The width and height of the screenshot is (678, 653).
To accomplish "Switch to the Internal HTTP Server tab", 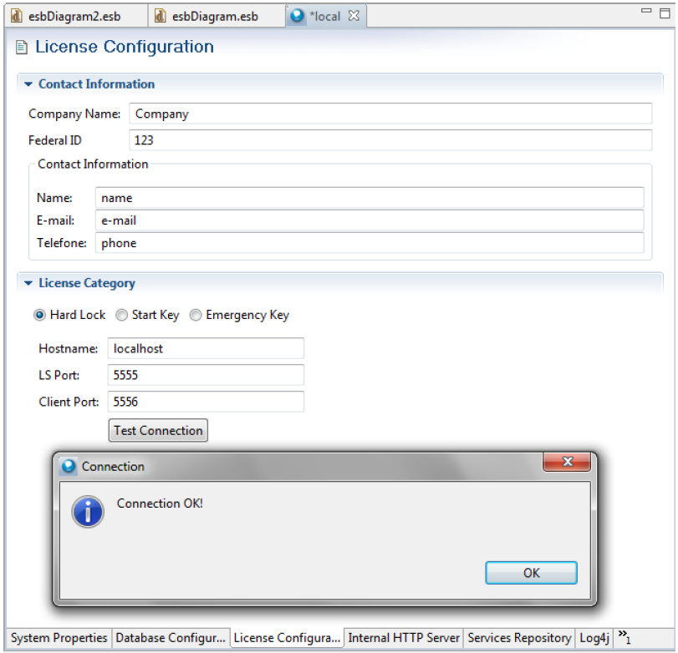I will (404, 638).
